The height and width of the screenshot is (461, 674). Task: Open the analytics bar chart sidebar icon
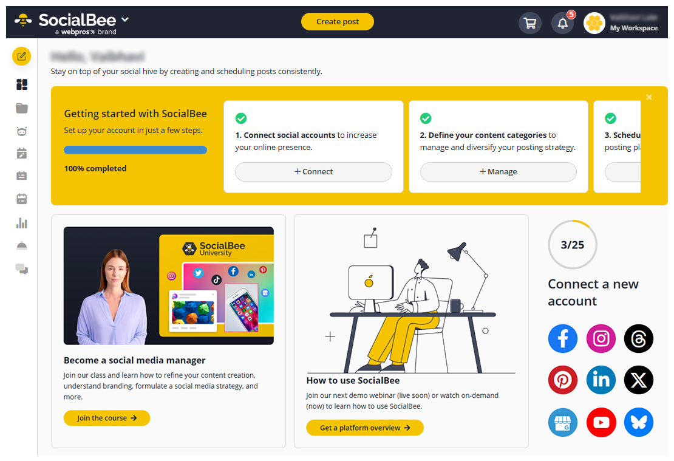pos(22,223)
